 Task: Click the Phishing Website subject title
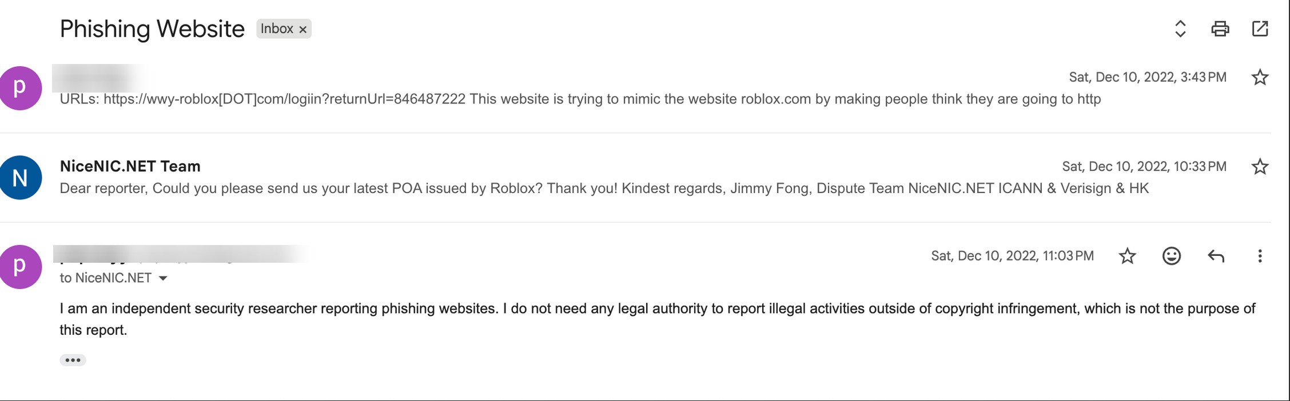click(152, 29)
